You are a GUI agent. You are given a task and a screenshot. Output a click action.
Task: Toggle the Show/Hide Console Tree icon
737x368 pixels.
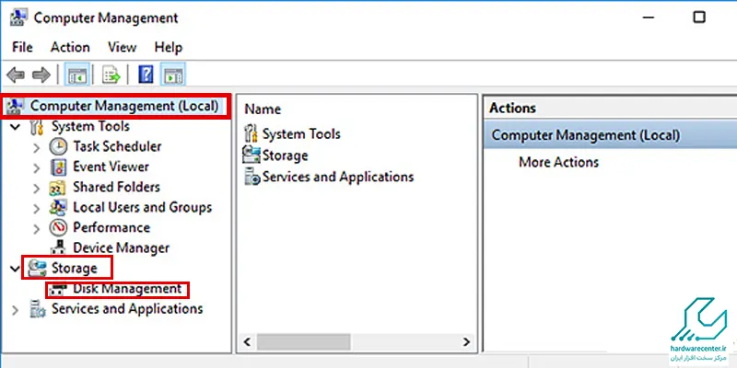(x=76, y=75)
